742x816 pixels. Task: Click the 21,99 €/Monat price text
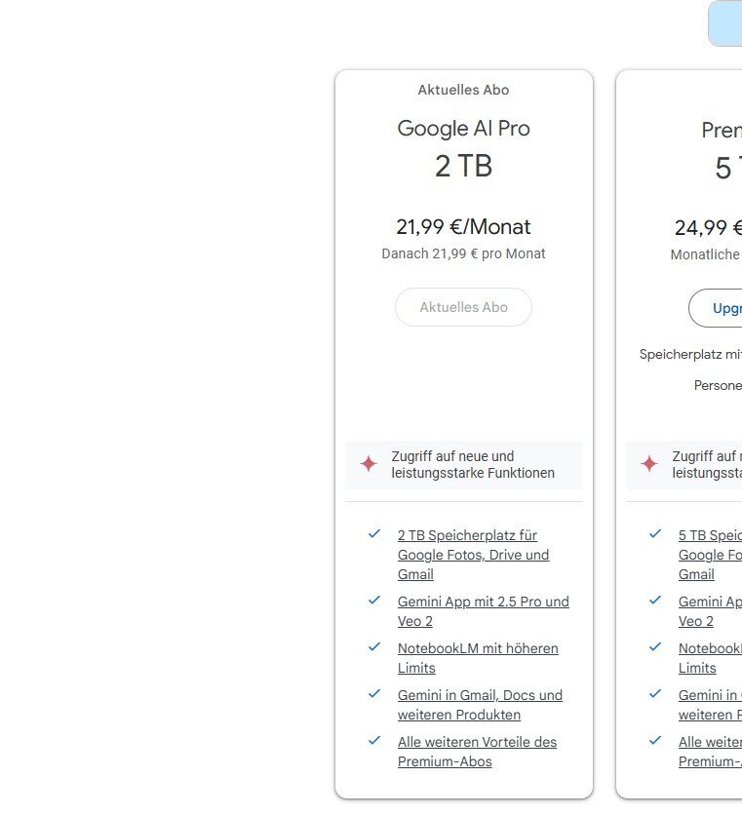coord(464,227)
